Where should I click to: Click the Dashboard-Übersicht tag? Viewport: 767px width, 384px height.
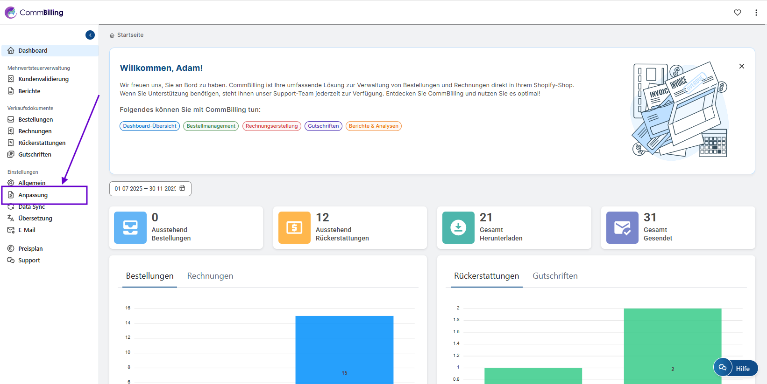pyautogui.click(x=149, y=126)
